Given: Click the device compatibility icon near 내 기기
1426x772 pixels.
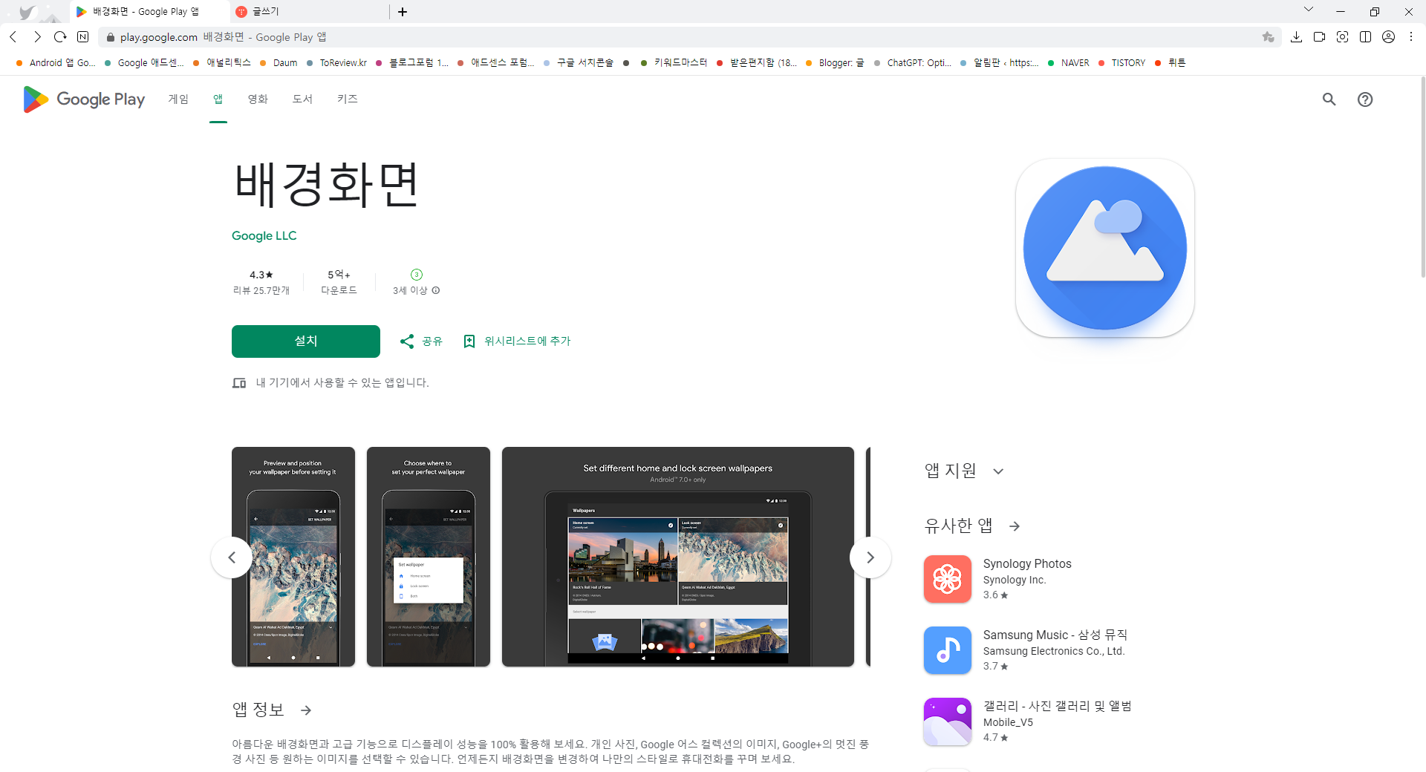Looking at the screenshot, I should 238,382.
